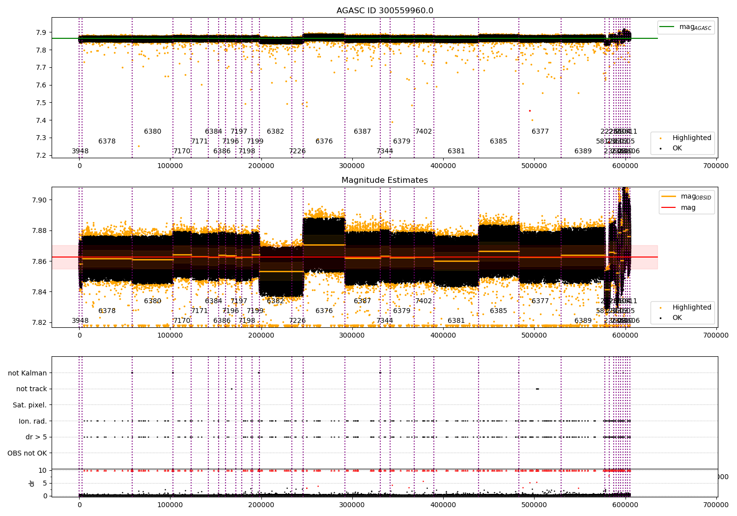
Task: Click the '7.5' y-axis tick in top plot
Action: [x=42, y=103]
